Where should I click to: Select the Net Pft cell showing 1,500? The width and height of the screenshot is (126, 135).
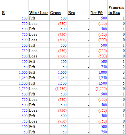click(x=98, y=83)
